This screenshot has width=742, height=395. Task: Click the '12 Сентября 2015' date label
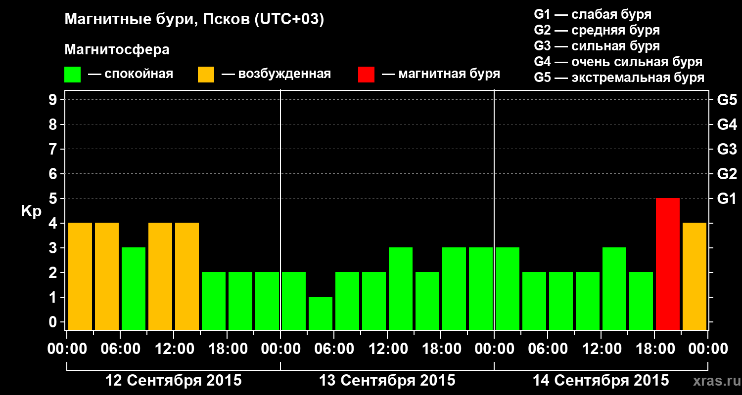[174, 381]
